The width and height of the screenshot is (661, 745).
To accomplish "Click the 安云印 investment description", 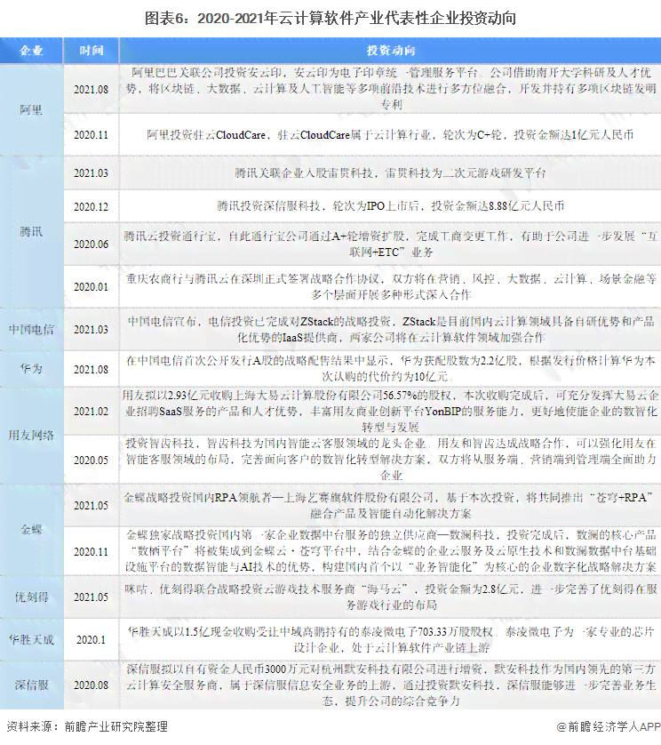I will click(390, 88).
